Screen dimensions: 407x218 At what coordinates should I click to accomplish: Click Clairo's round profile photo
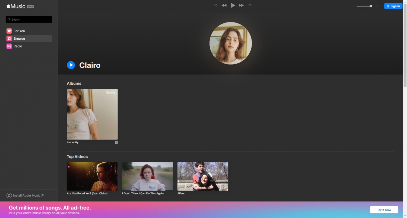(231, 43)
